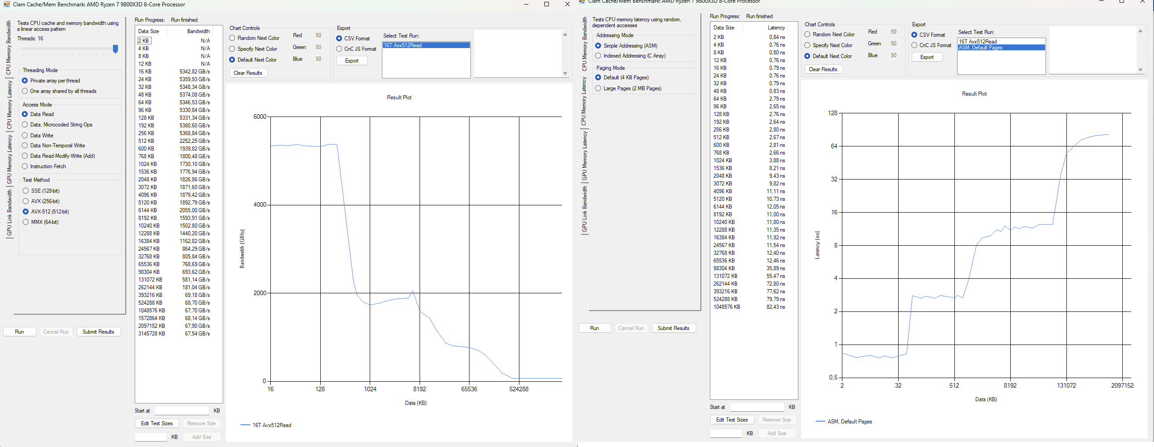Open the CPU Memory Bandwidth tab in bandwidth window
The height and width of the screenshot is (447, 1154).
click(9, 48)
